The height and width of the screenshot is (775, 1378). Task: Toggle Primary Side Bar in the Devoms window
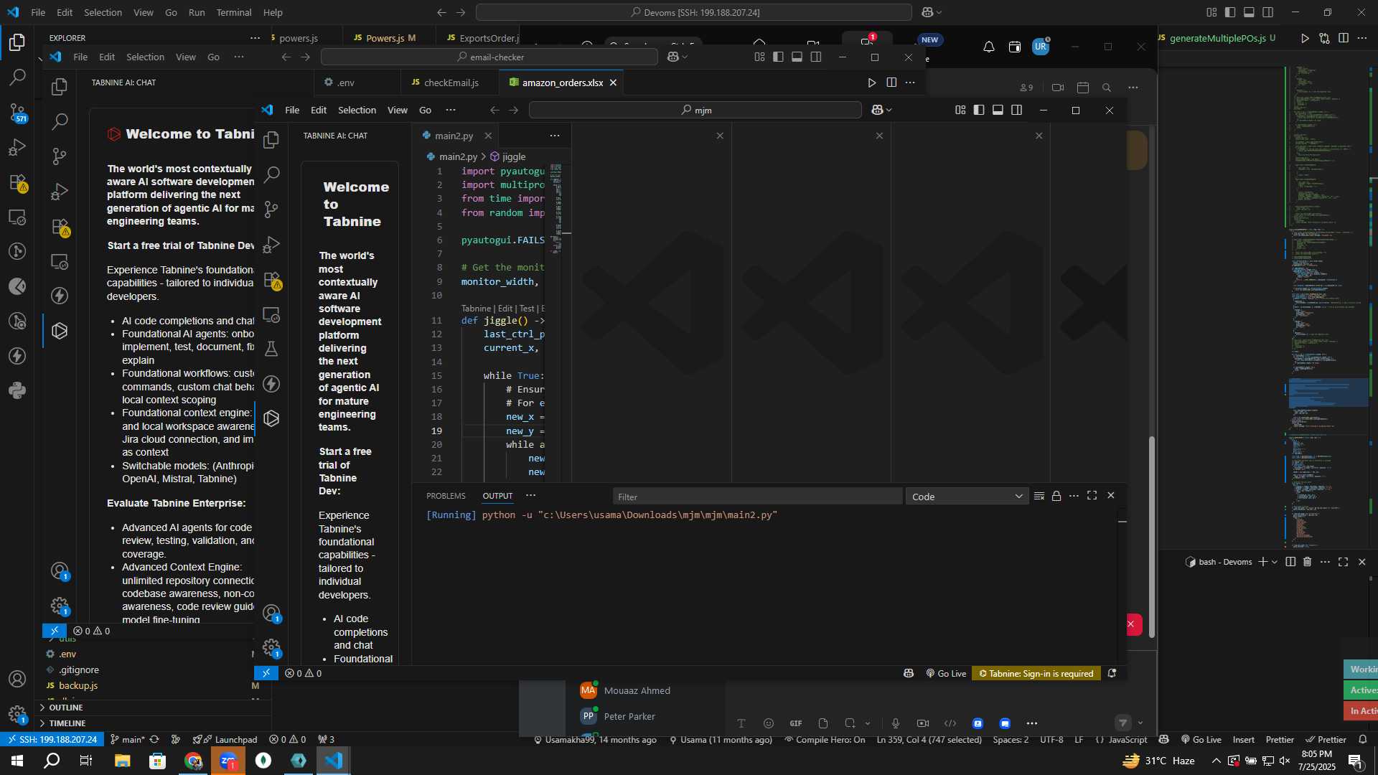(x=1230, y=12)
